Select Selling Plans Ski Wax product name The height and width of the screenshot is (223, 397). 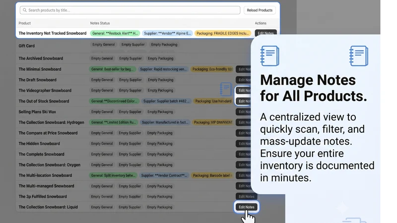[x=37, y=112]
